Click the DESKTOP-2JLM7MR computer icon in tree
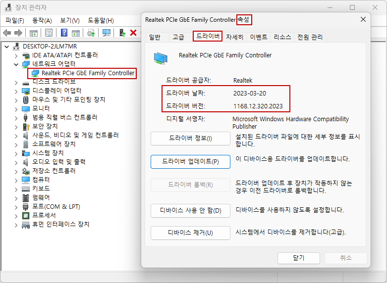 16,47
